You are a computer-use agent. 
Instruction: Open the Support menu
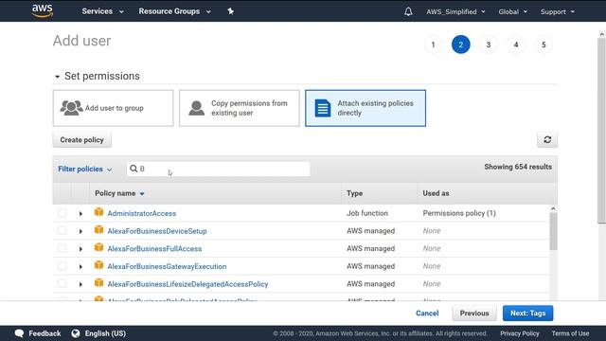[x=558, y=12]
